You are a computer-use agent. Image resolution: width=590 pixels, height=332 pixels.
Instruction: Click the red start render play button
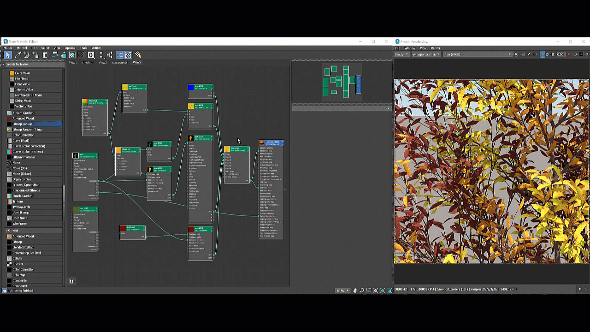(x=569, y=54)
